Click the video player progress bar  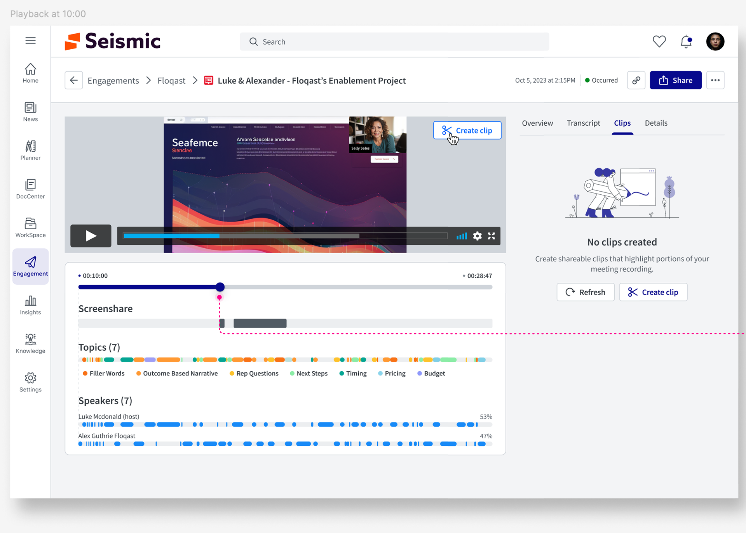285,236
